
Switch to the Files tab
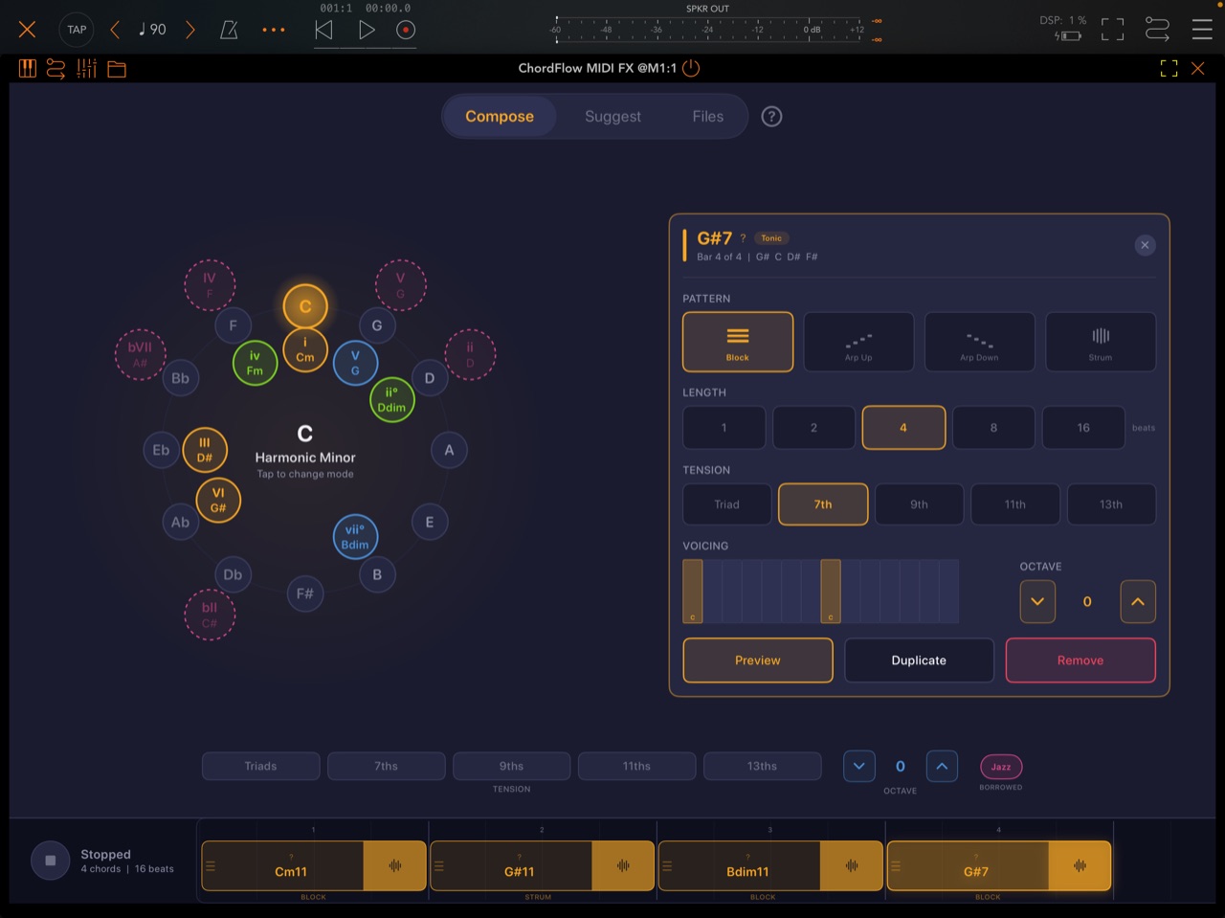[x=708, y=116]
